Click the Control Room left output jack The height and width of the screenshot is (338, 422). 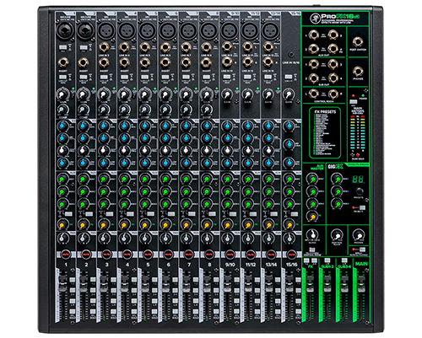313,94
